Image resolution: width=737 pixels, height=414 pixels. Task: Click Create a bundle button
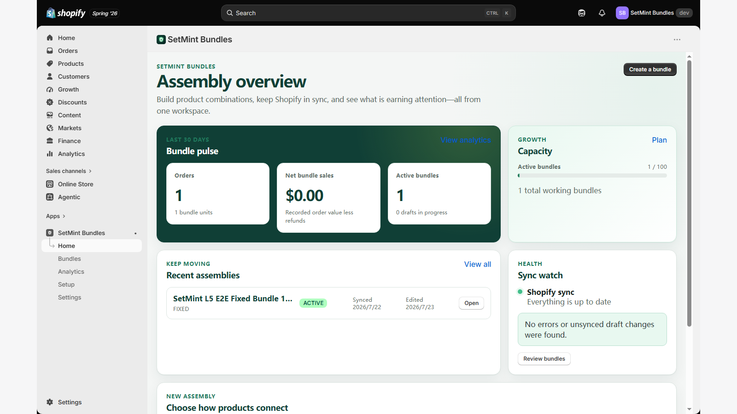[x=650, y=69]
